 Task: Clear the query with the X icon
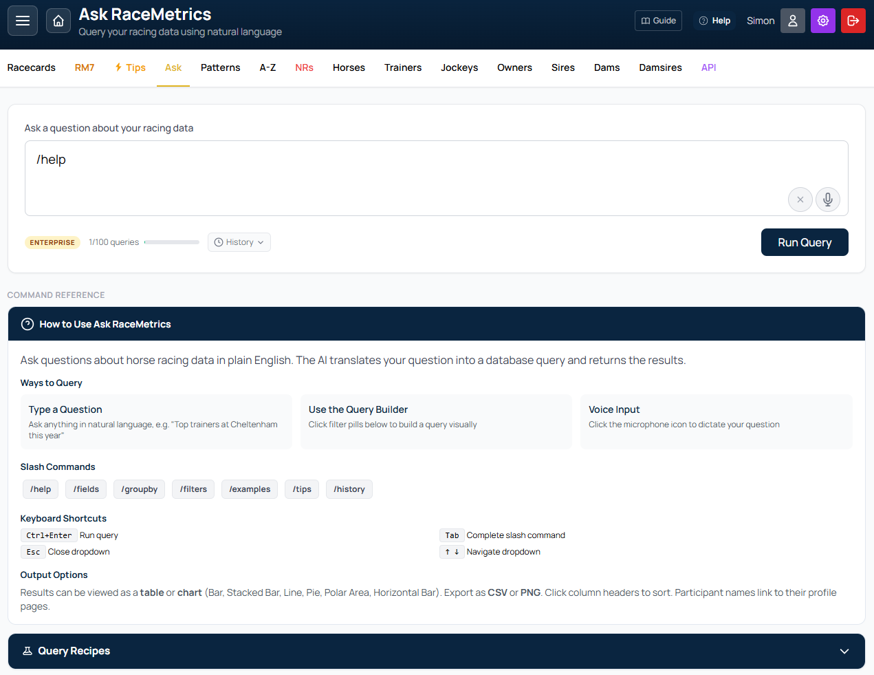point(800,200)
